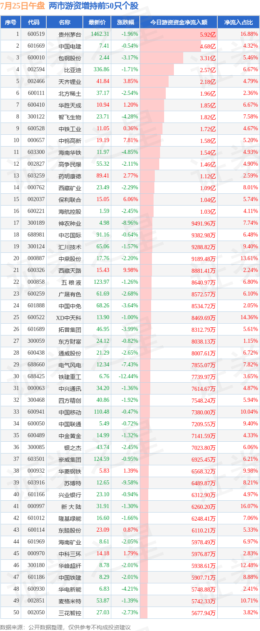Click the 海南矿业 stock name
This screenshot has height=631, width=260.
pos(70,542)
